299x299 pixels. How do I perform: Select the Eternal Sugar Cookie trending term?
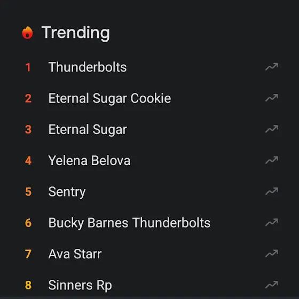coord(109,98)
